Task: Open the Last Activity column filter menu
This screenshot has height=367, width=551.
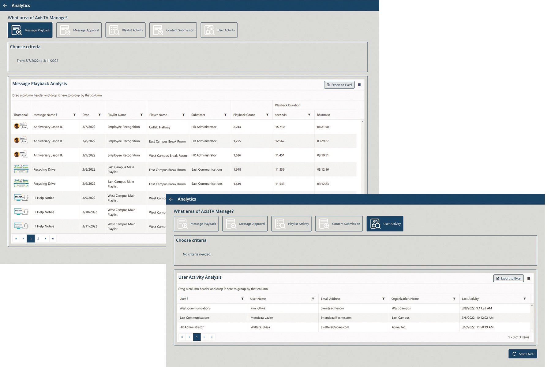Action: (x=524, y=299)
